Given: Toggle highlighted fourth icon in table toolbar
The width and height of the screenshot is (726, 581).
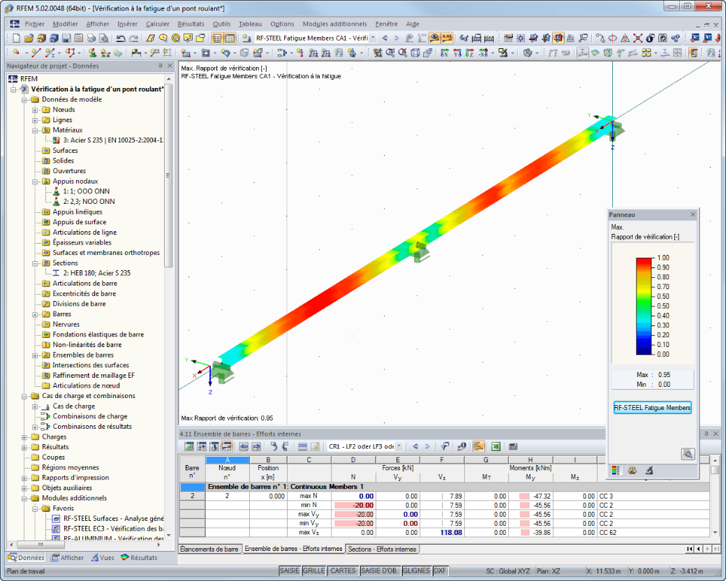Looking at the screenshot, I should [226, 446].
